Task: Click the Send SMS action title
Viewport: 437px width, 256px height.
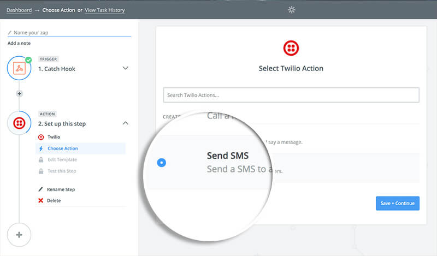Action: point(228,156)
